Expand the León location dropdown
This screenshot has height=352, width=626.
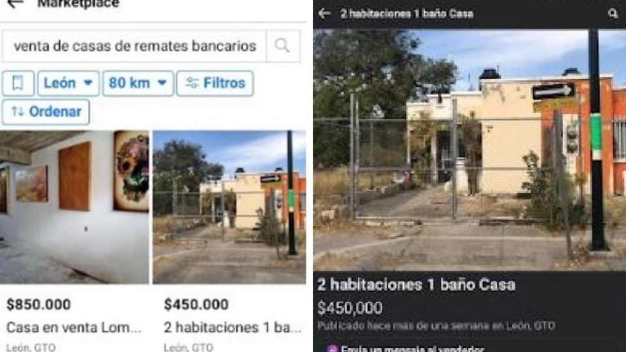[68, 83]
